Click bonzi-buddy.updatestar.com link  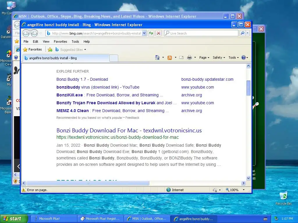207,79
